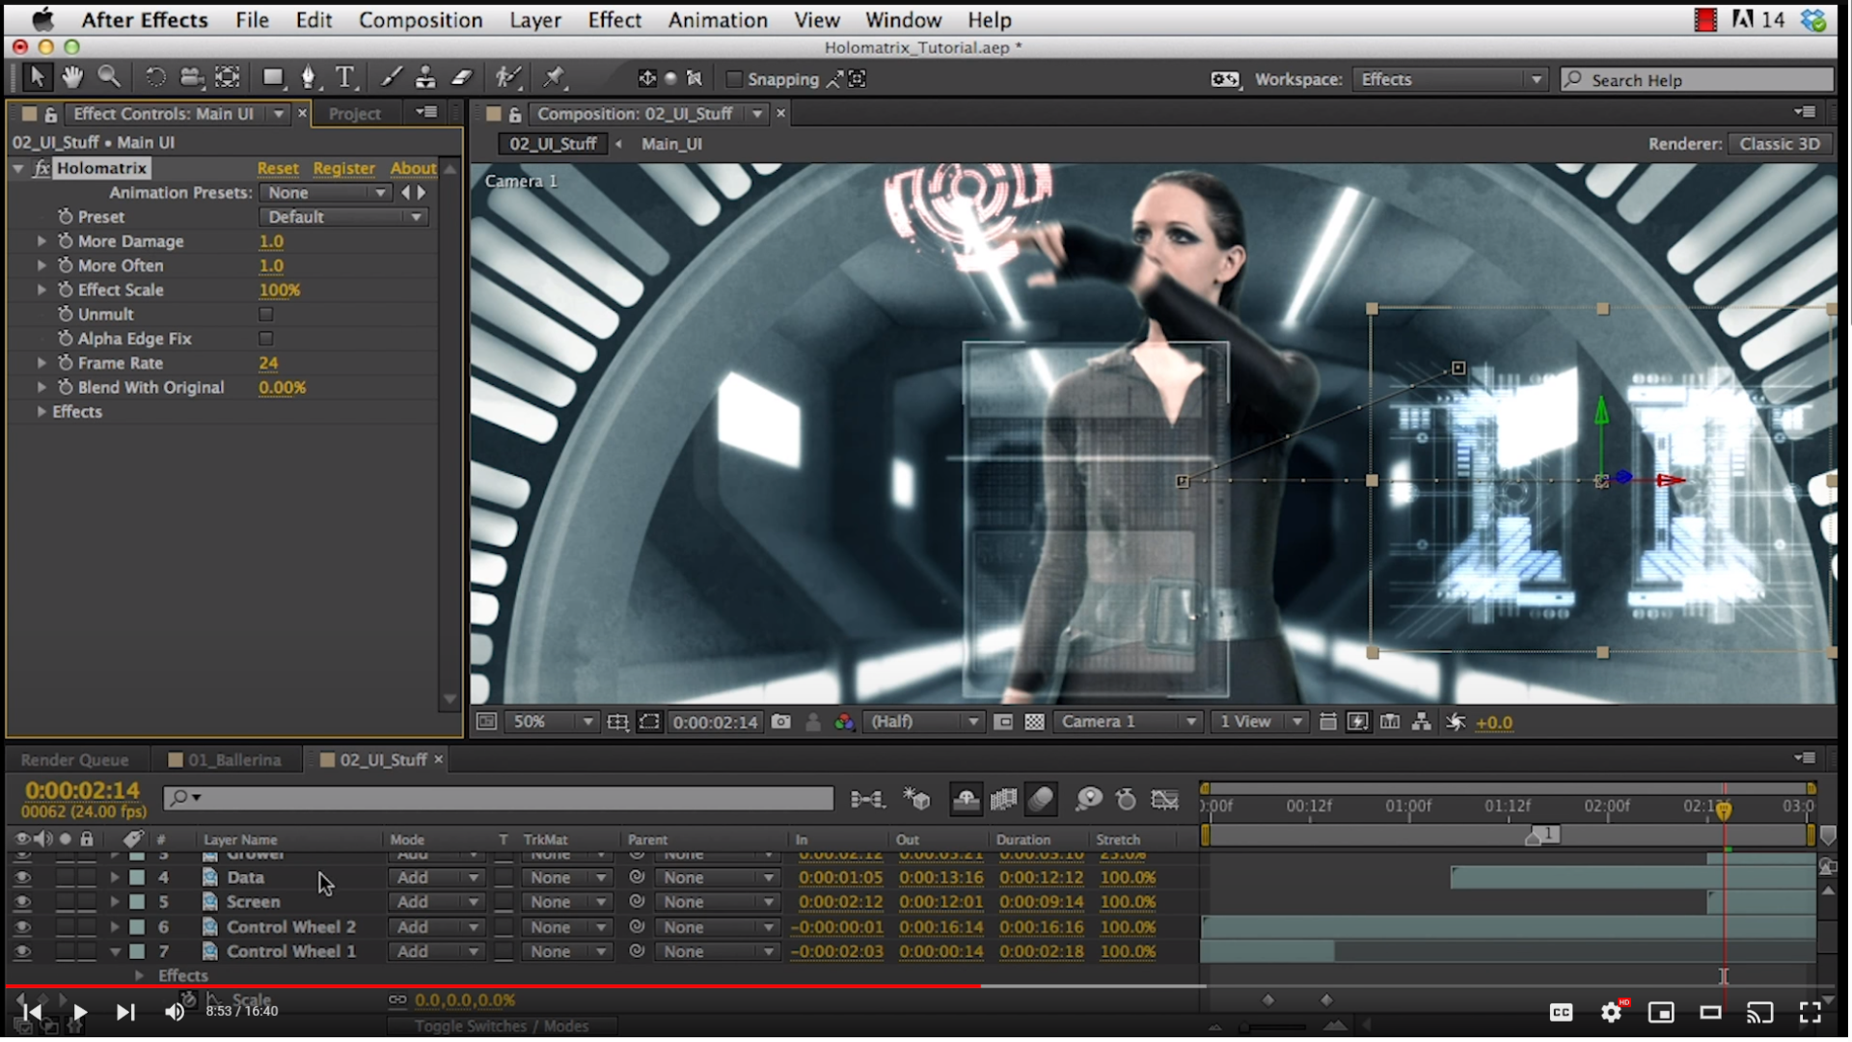1852x1042 pixels.
Task: Select the Eraser tool
Action: pyautogui.click(x=462, y=77)
